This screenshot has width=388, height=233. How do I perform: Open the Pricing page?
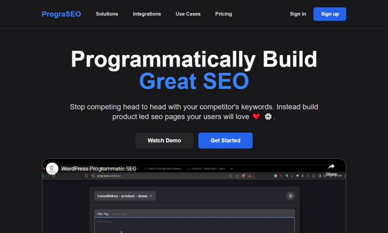[x=223, y=14]
